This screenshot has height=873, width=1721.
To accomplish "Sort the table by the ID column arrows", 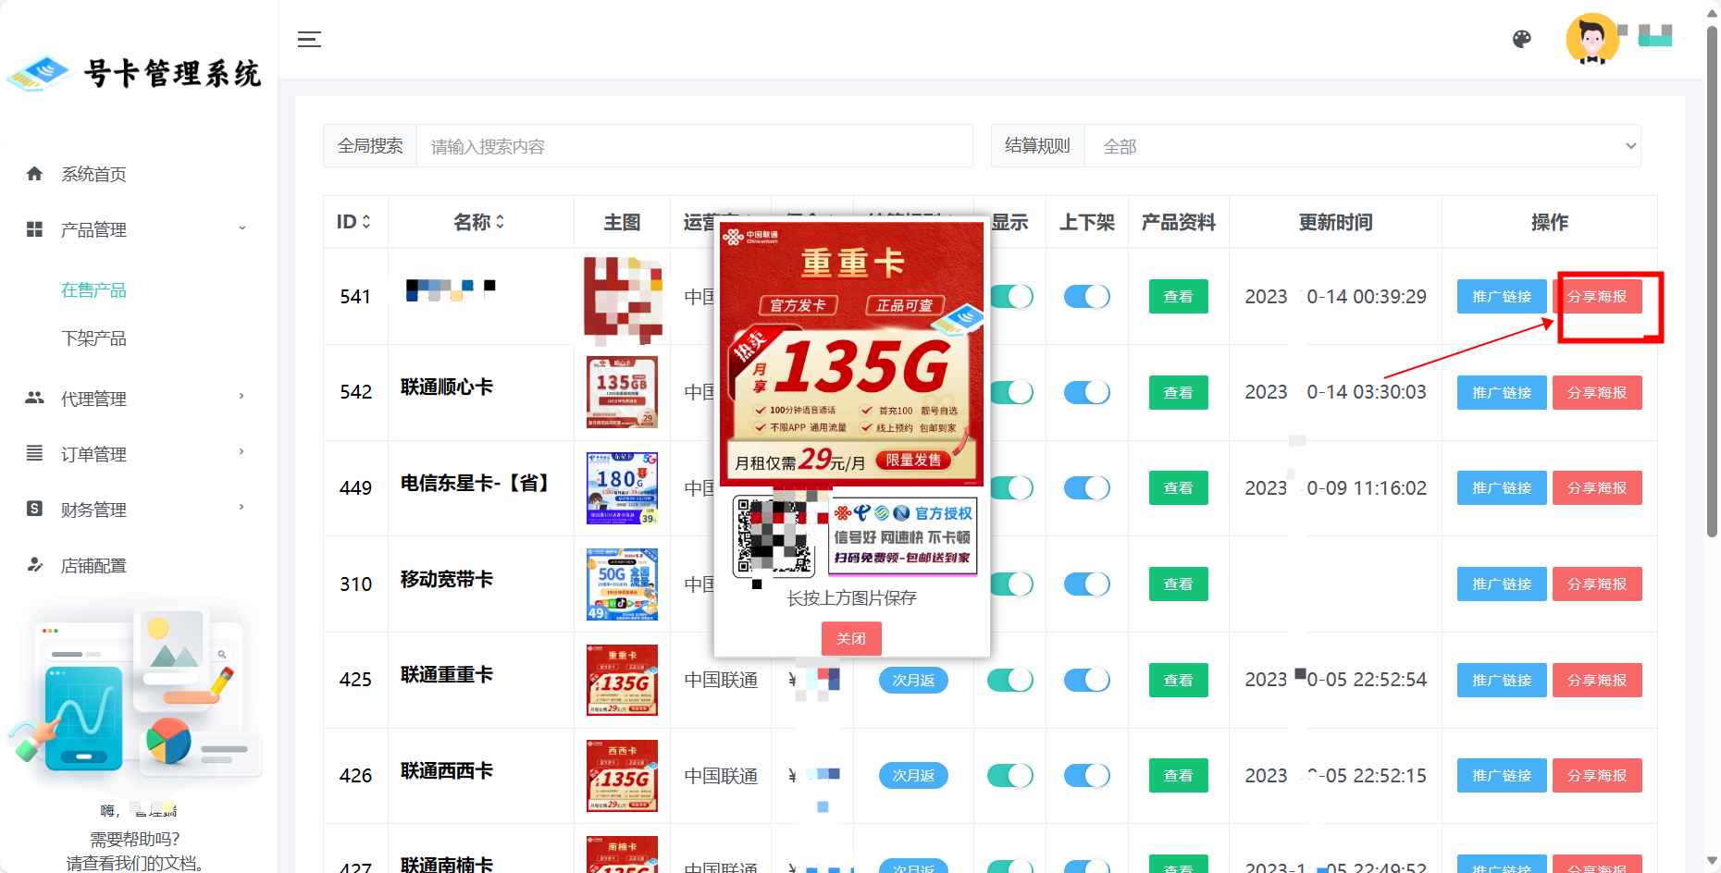I will [366, 222].
